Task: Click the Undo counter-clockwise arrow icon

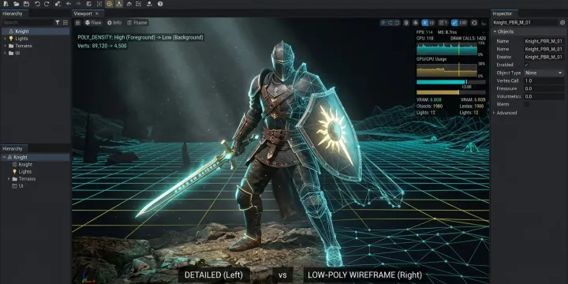Action: pyautogui.click(x=37, y=4)
